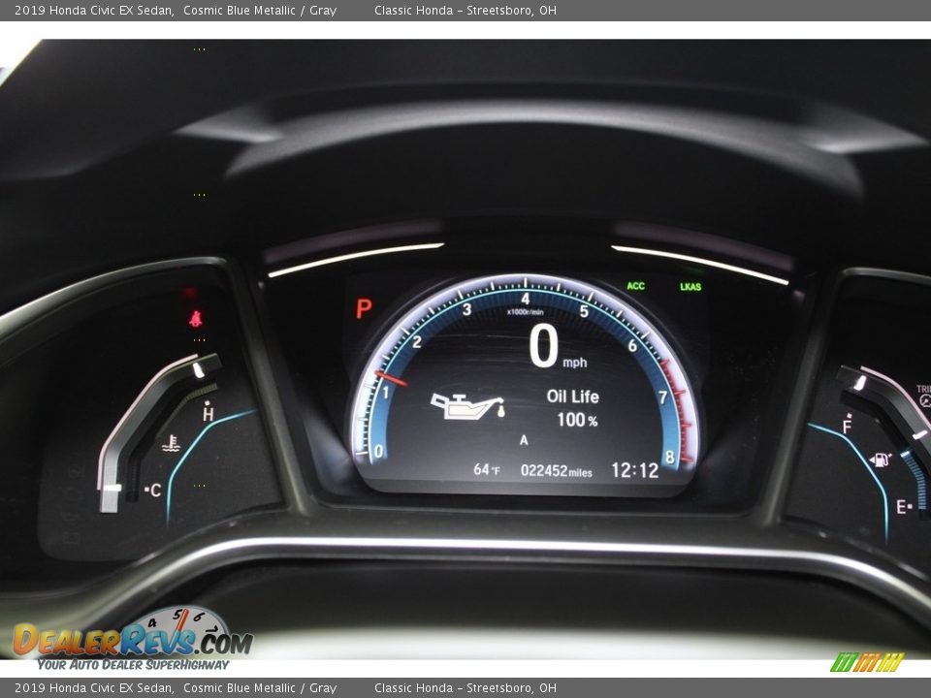The height and width of the screenshot is (698, 931).
Task: Click the red tachometer needle
Action: [392, 379]
